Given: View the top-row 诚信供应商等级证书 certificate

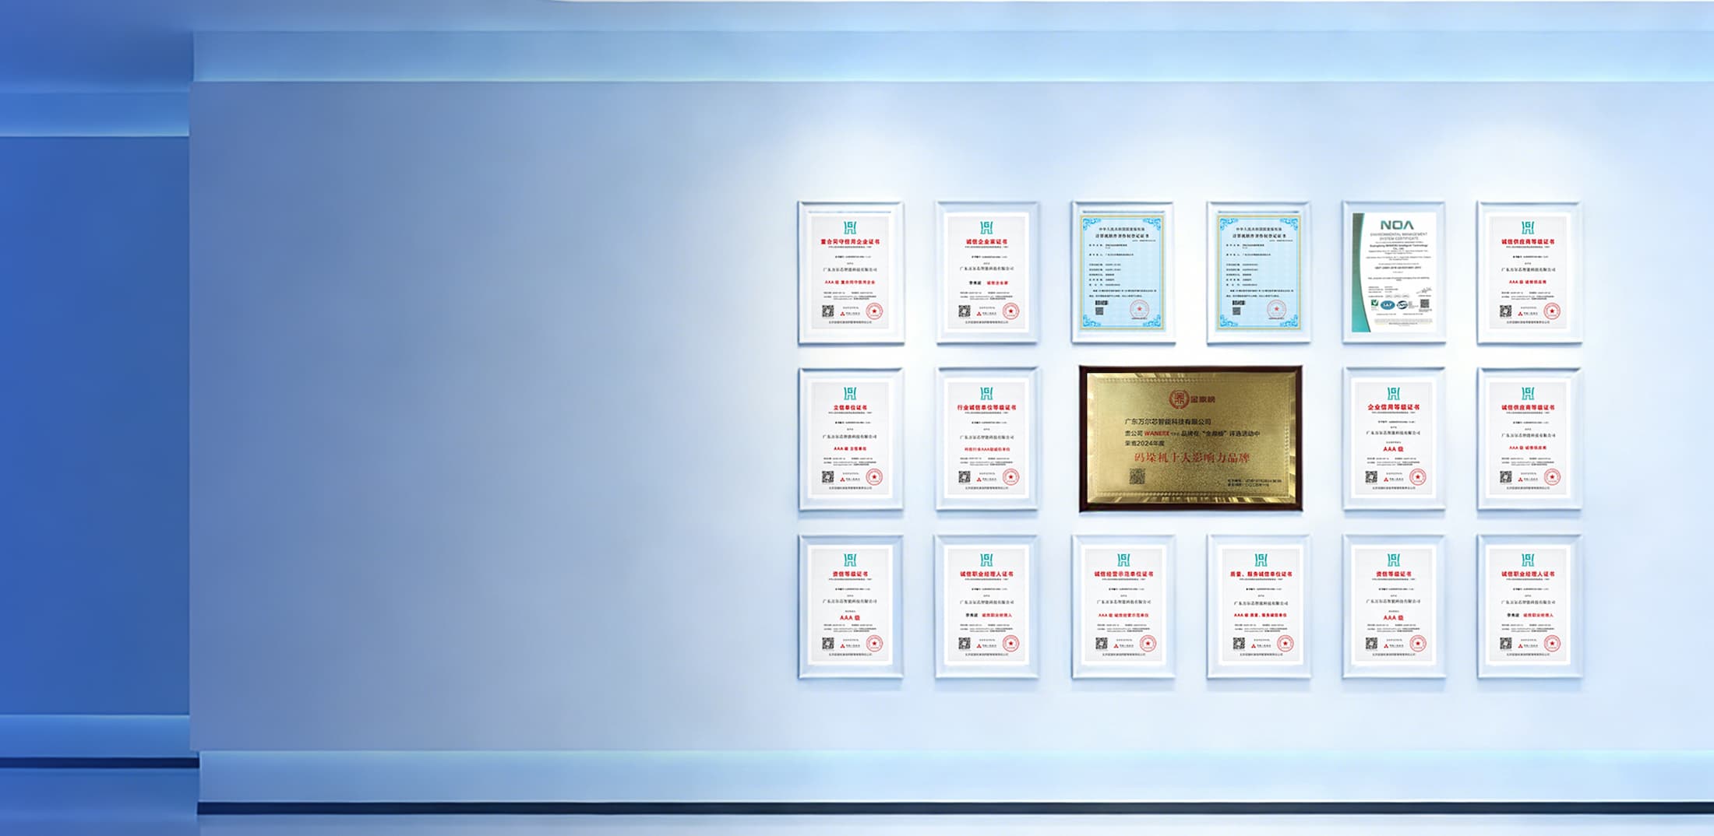Looking at the screenshot, I should 1529,272.
